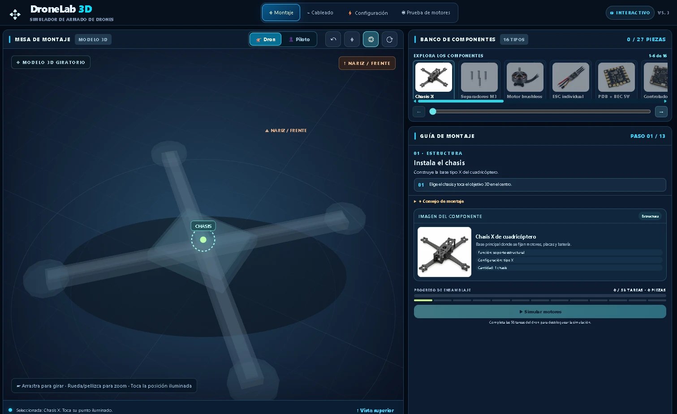Click the DroneLab 3D drone logo icon
Viewport: 677px width, 414px height.
click(15, 15)
